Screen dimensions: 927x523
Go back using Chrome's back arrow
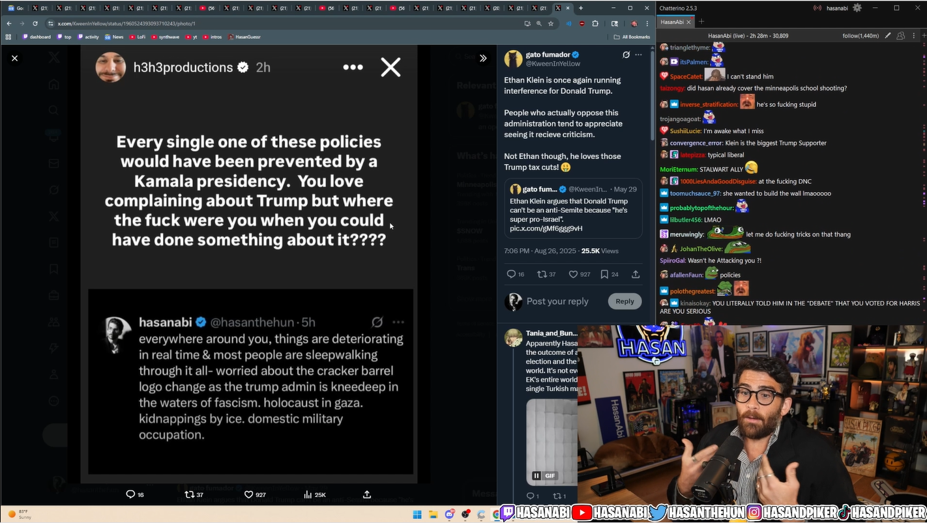[x=9, y=23]
